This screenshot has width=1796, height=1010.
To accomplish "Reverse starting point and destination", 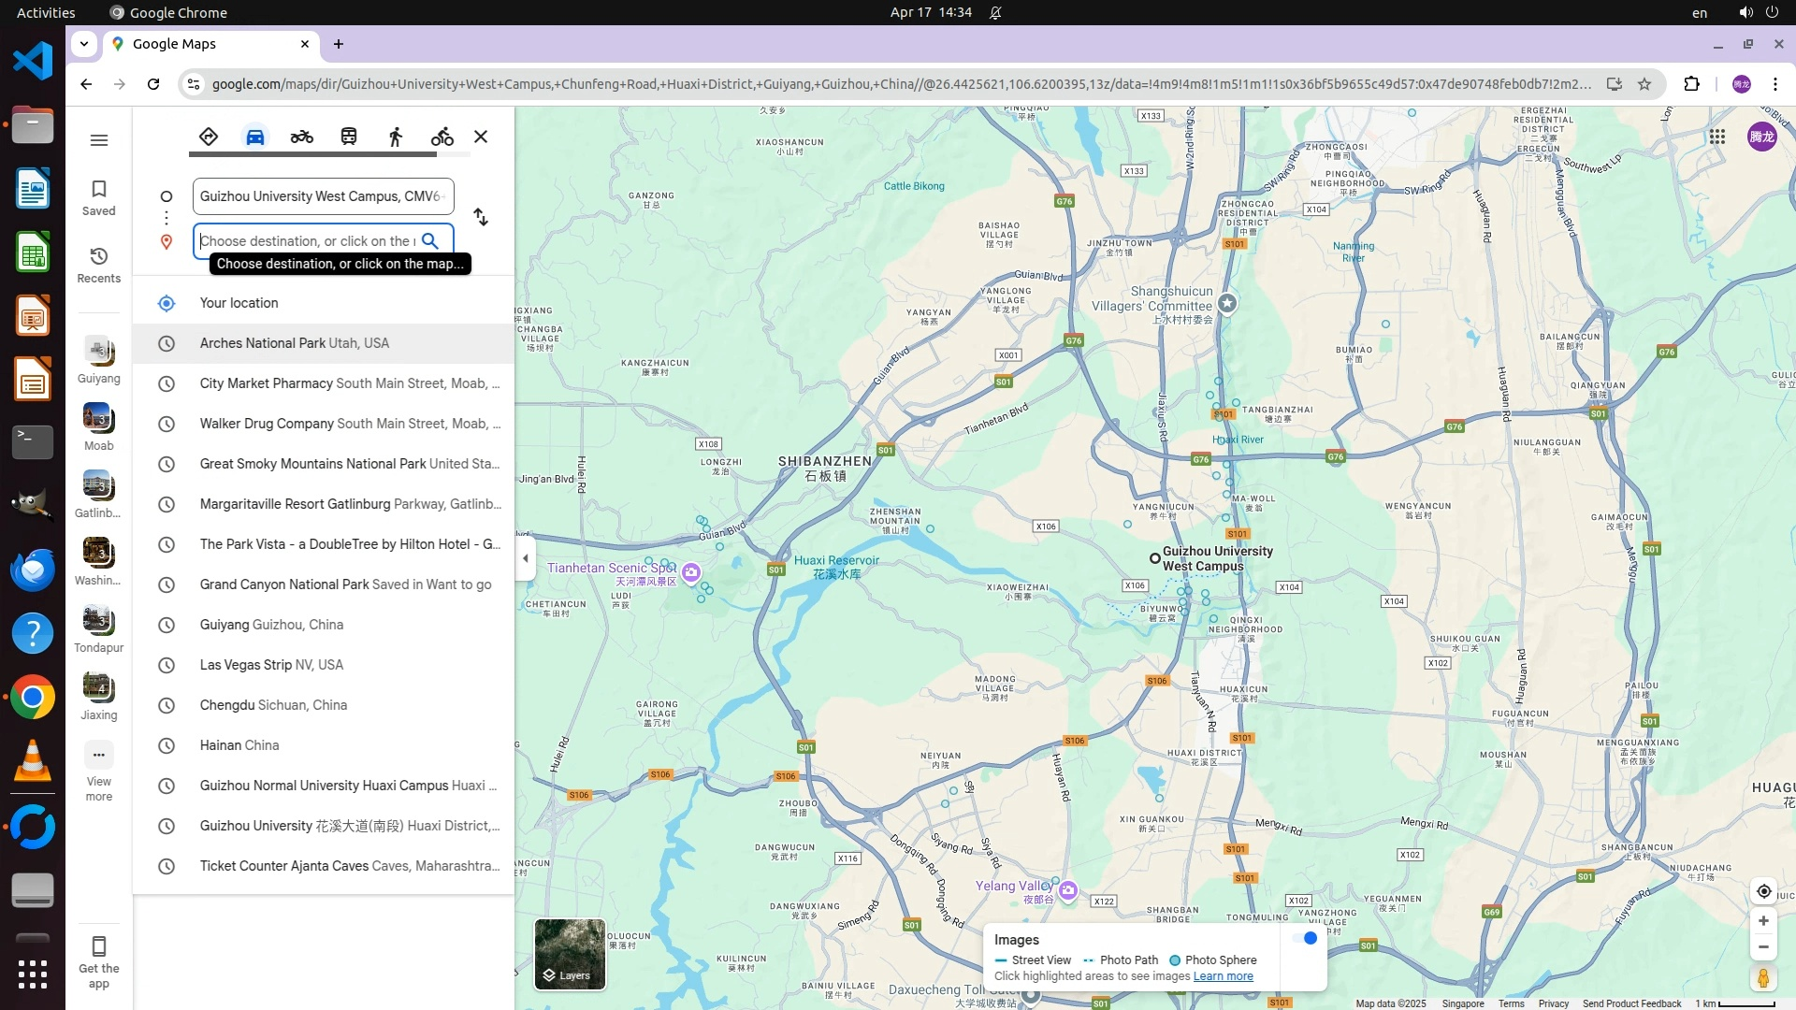I will point(480,217).
